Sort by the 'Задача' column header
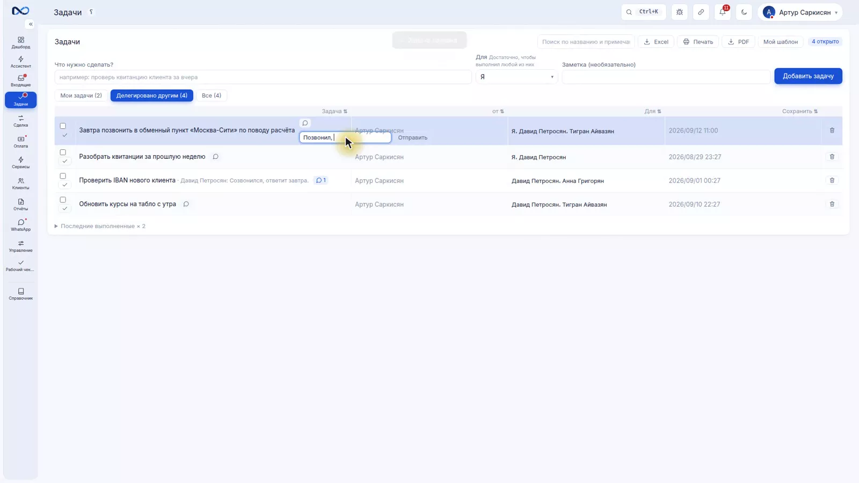 pos(334,111)
